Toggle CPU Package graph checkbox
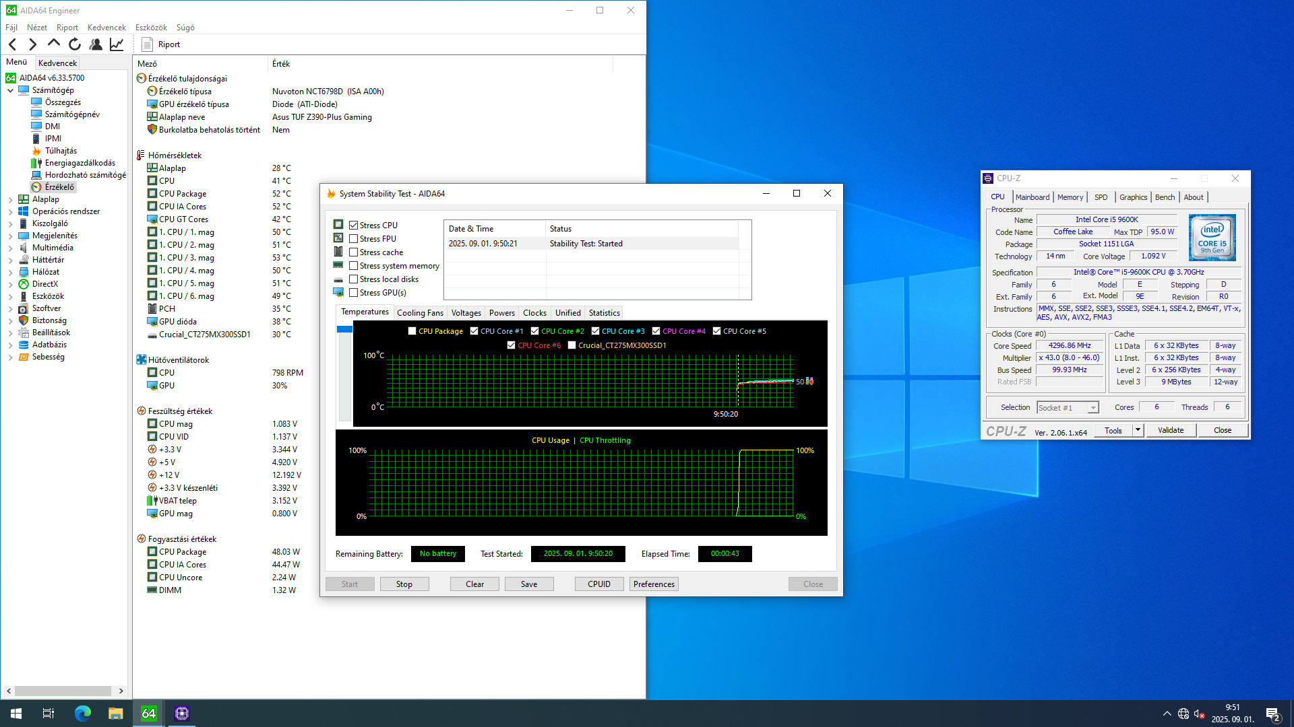Screen dimensions: 1294x727 [x=412, y=331]
